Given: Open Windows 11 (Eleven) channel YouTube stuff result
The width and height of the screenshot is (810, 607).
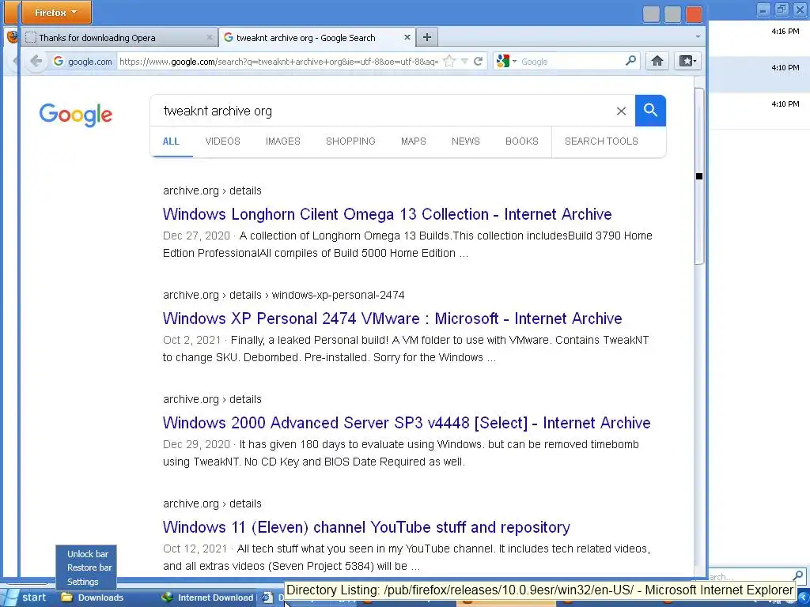Looking at the screenshot, I should [366, 527].
